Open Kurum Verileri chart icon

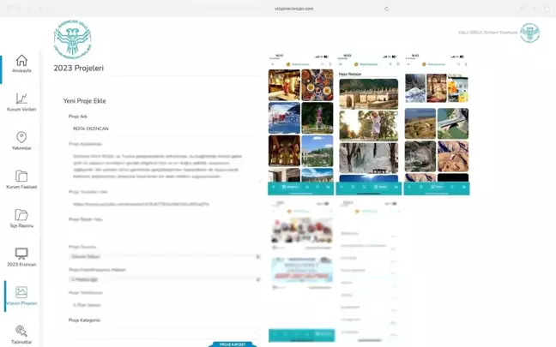[x=21, y=99]
